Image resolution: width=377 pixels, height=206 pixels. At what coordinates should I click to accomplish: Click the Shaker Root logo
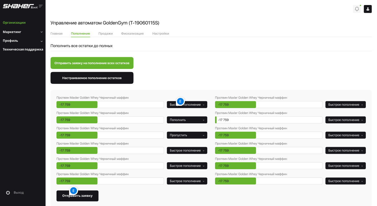point(20,6)
